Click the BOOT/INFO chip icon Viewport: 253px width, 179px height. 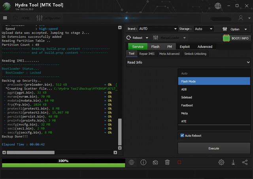pos(226,38)
